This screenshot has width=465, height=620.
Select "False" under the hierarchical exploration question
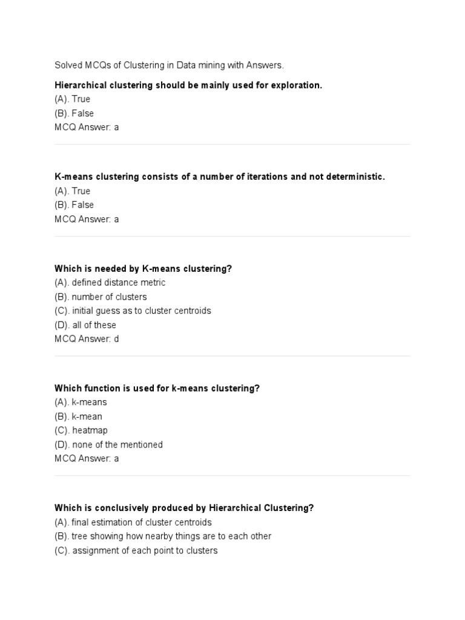(74, 113)
